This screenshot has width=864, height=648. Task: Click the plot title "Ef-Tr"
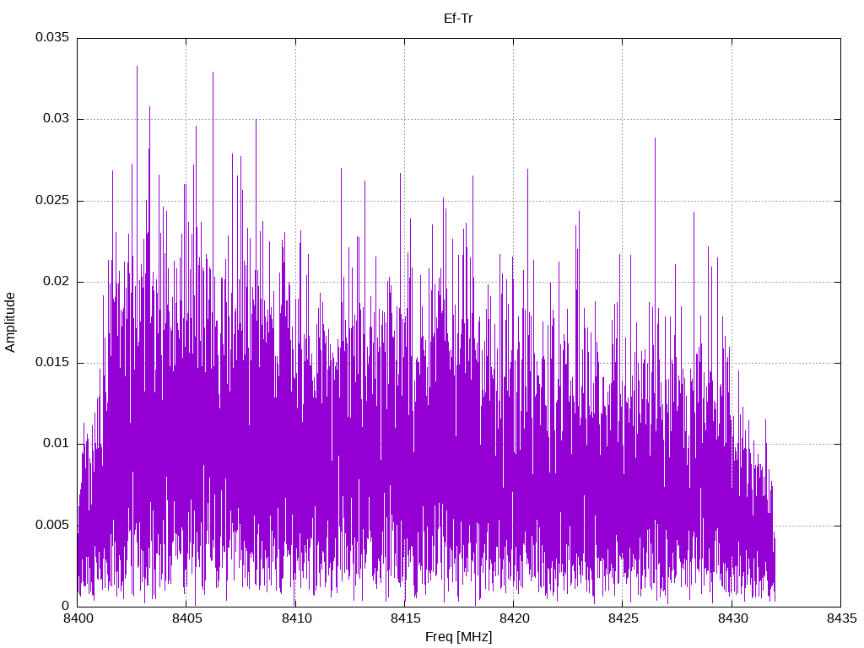[x=458, y=19]
